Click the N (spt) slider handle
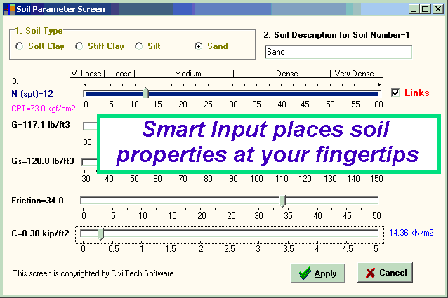448x298 pixels. pyautogui.click(x=145, y=93)
